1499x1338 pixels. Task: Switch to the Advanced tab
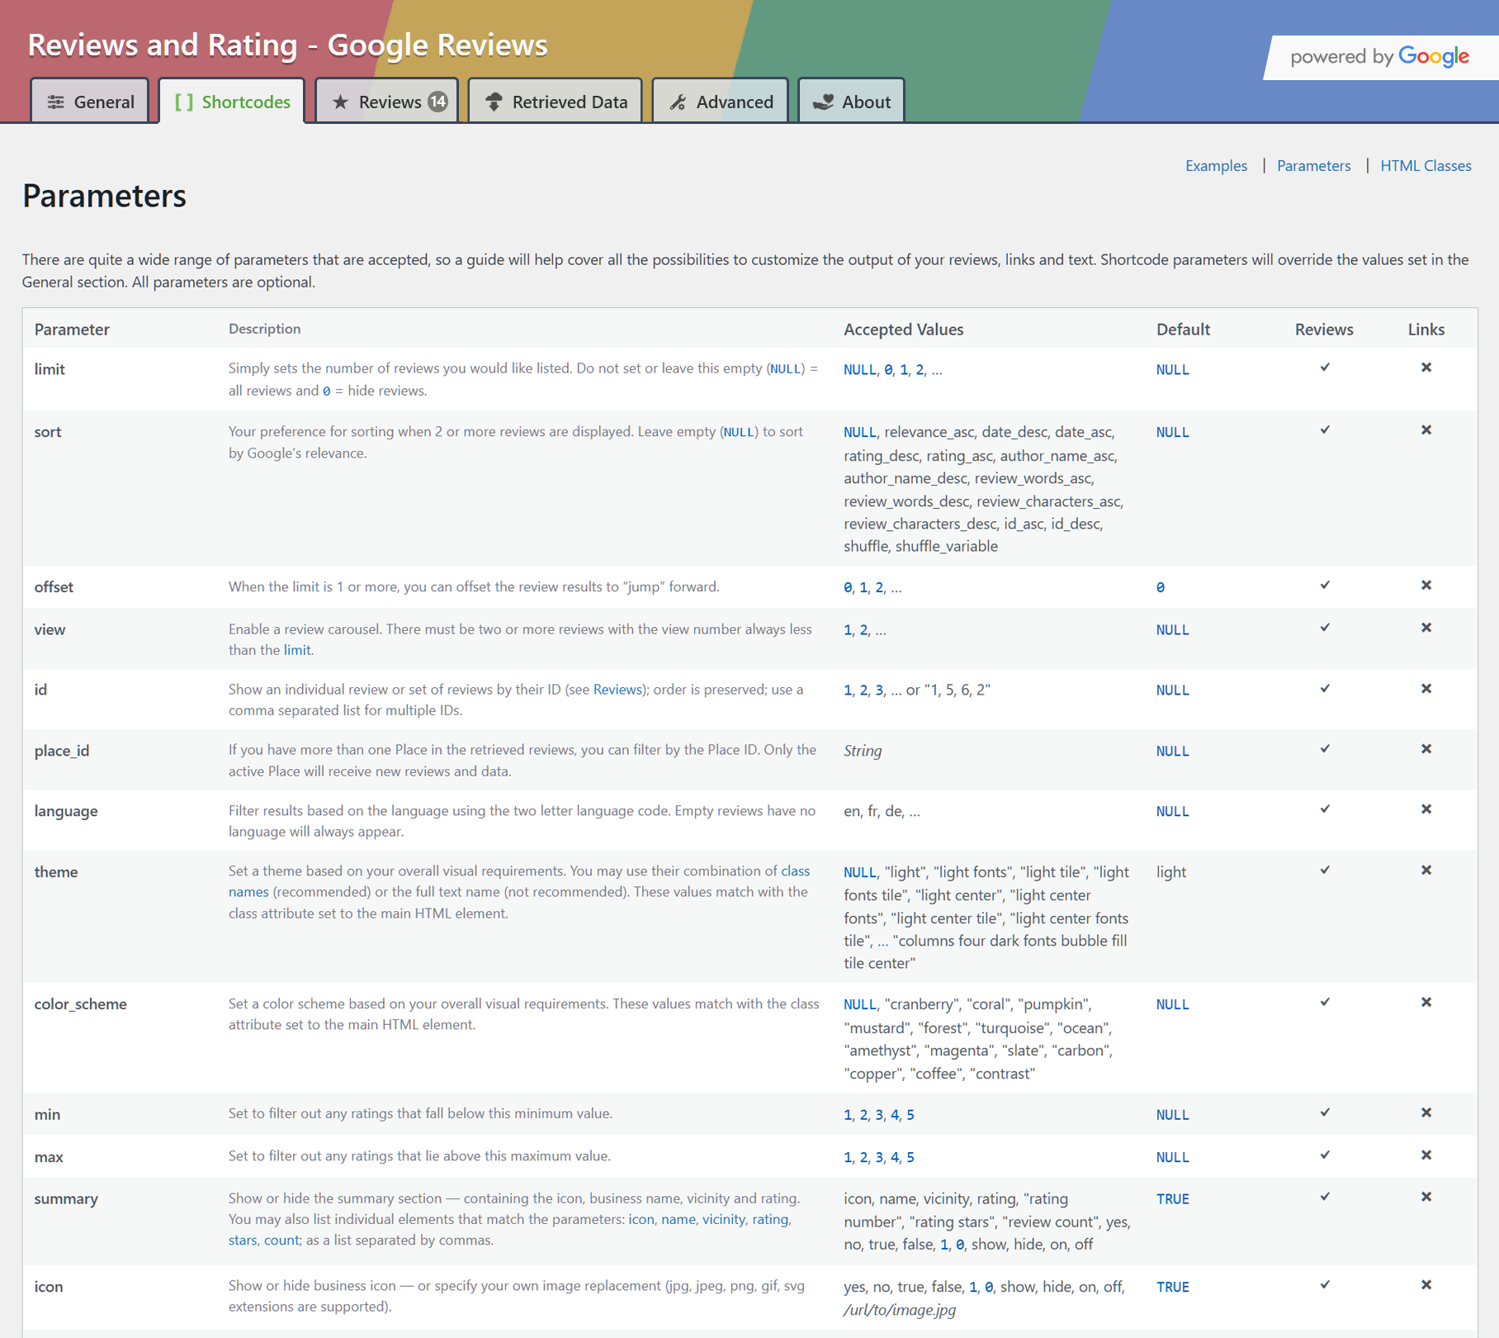pyautogui.click(x=721, y=102)
